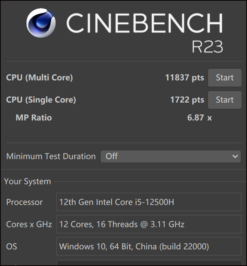Screen dimensions: 247x266
Task: Click the 11837 pts multi core score
Action: point(184,78)
